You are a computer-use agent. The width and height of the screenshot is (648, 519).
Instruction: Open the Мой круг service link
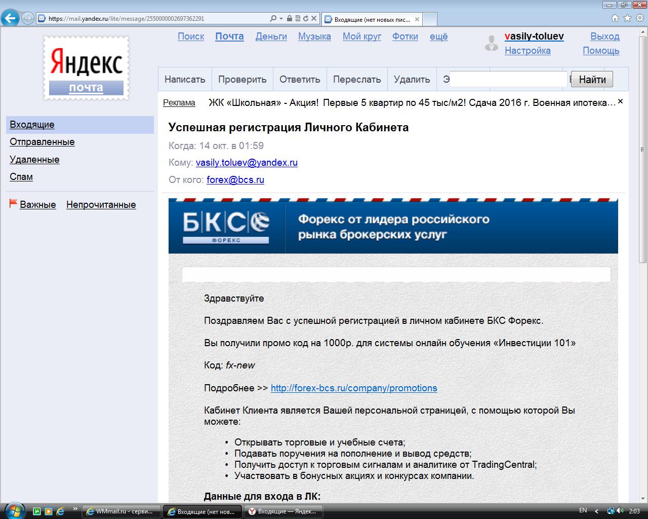(362, 36)
